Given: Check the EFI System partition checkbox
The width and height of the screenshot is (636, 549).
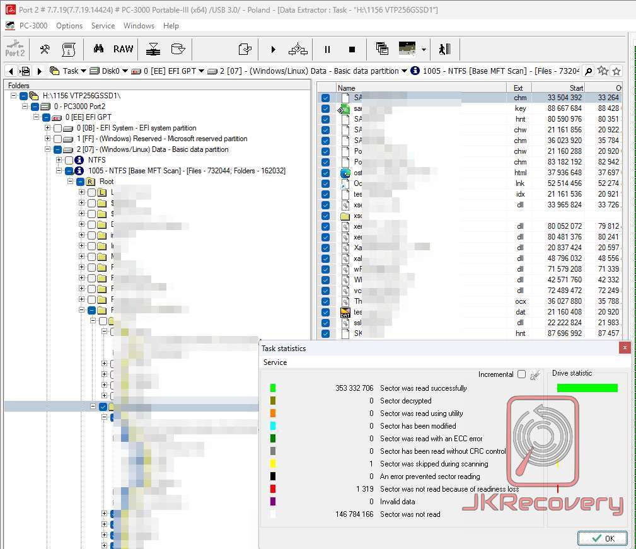Looking at the screenshot, I should click(57, 128).
